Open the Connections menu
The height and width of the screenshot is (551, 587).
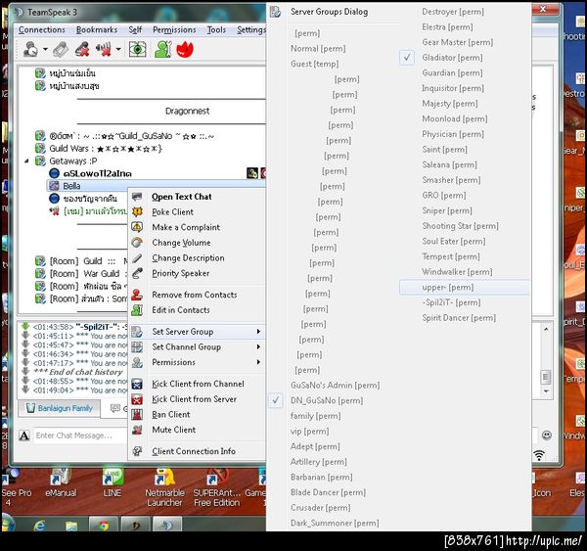click(42, 29)
